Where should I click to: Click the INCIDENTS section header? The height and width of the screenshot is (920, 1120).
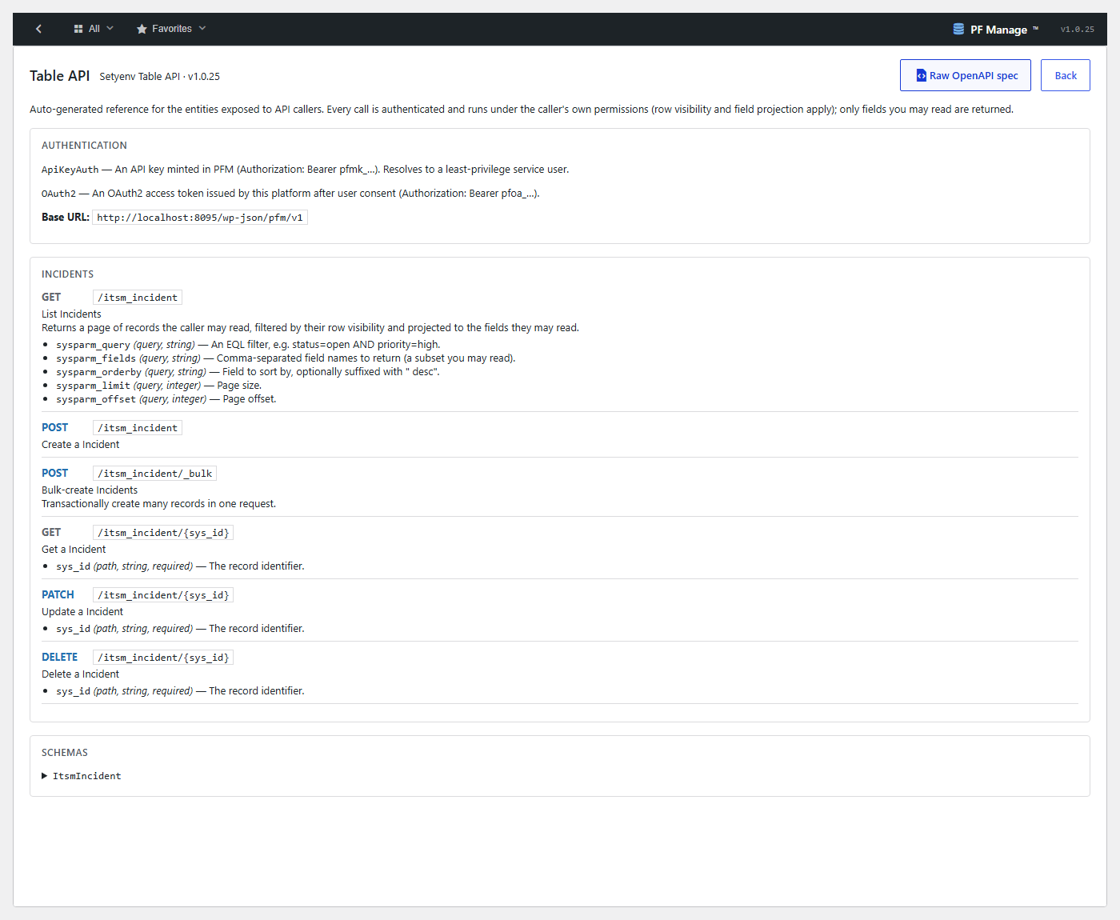(67, 274)
